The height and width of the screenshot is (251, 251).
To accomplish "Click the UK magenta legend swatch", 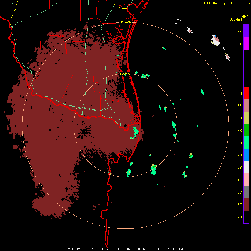I will (246, 44).
